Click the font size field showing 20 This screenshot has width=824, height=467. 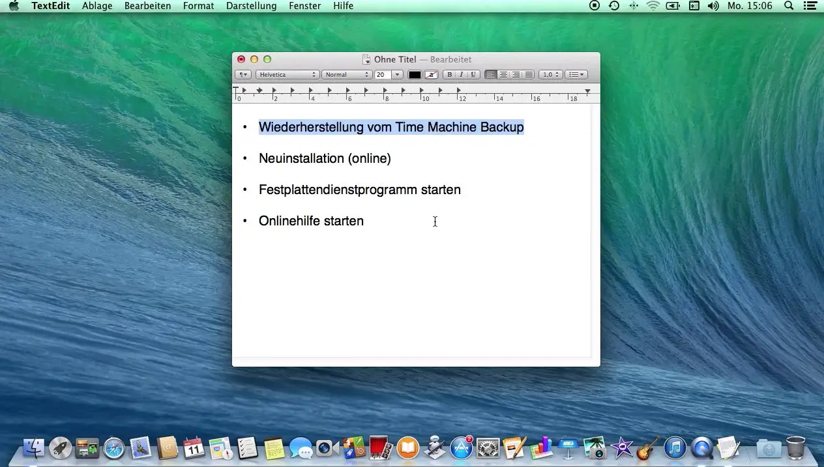(x=382, y=75)
